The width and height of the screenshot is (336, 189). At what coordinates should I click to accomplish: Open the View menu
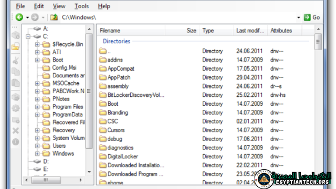(x=59, y=6)
